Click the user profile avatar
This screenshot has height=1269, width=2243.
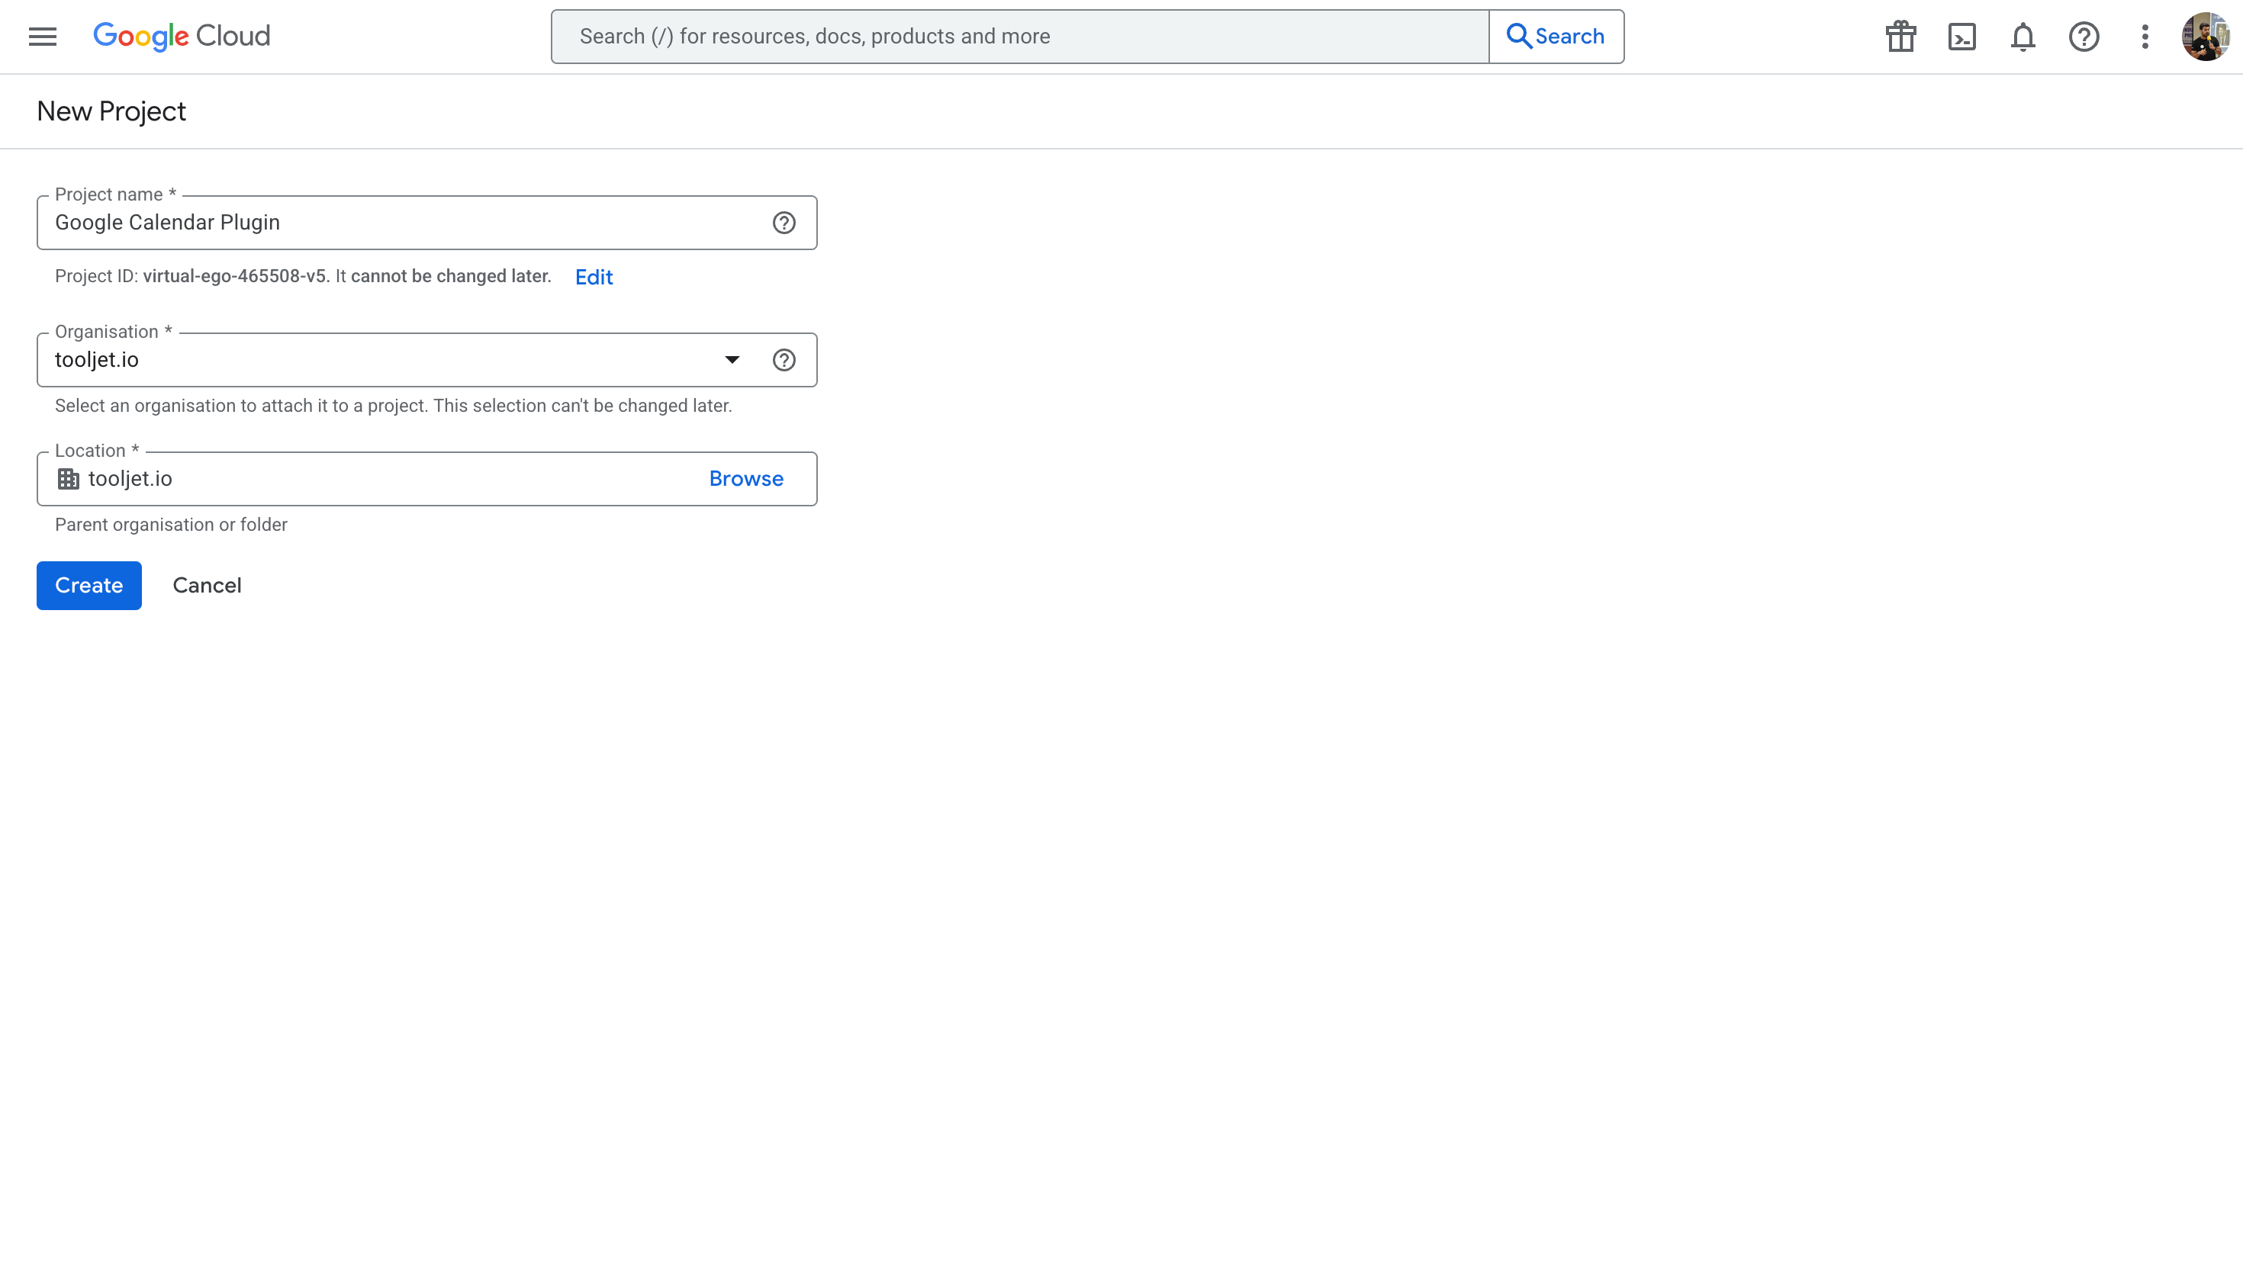tap(2205, 37)
